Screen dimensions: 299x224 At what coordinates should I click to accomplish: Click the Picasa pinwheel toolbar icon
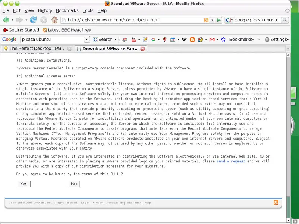click(153, 40)
